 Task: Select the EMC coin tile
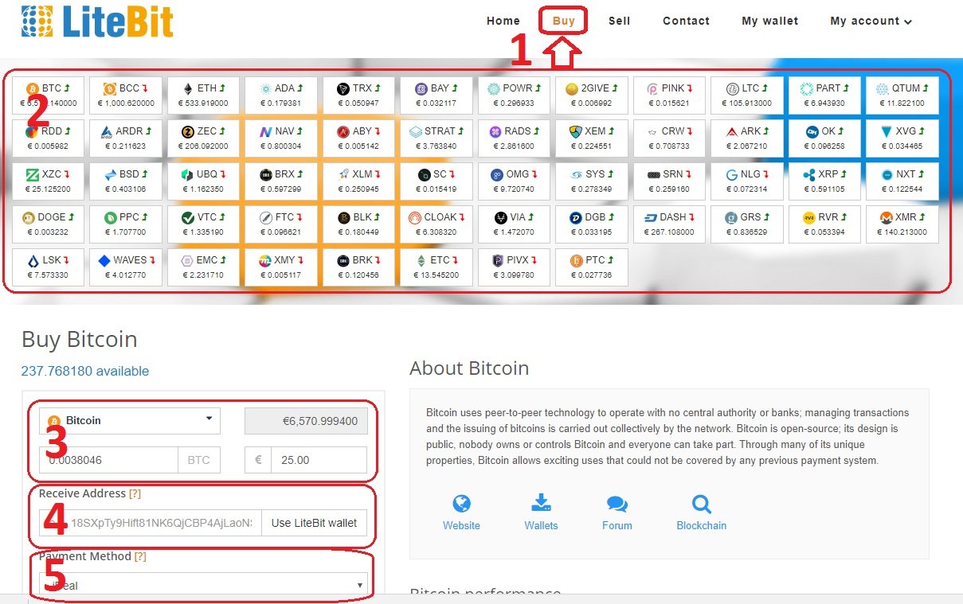tap(205, 267)
